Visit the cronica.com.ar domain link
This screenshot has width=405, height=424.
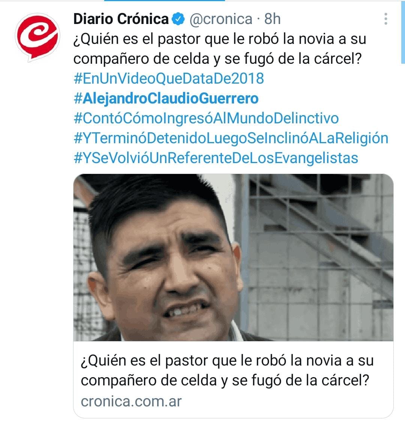click(131, 401)
